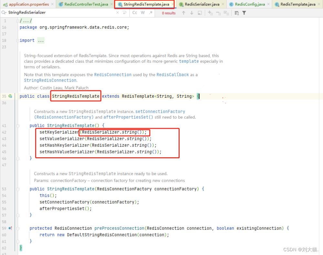Open the RedisConfig.java tab

(x=250, y=4)
